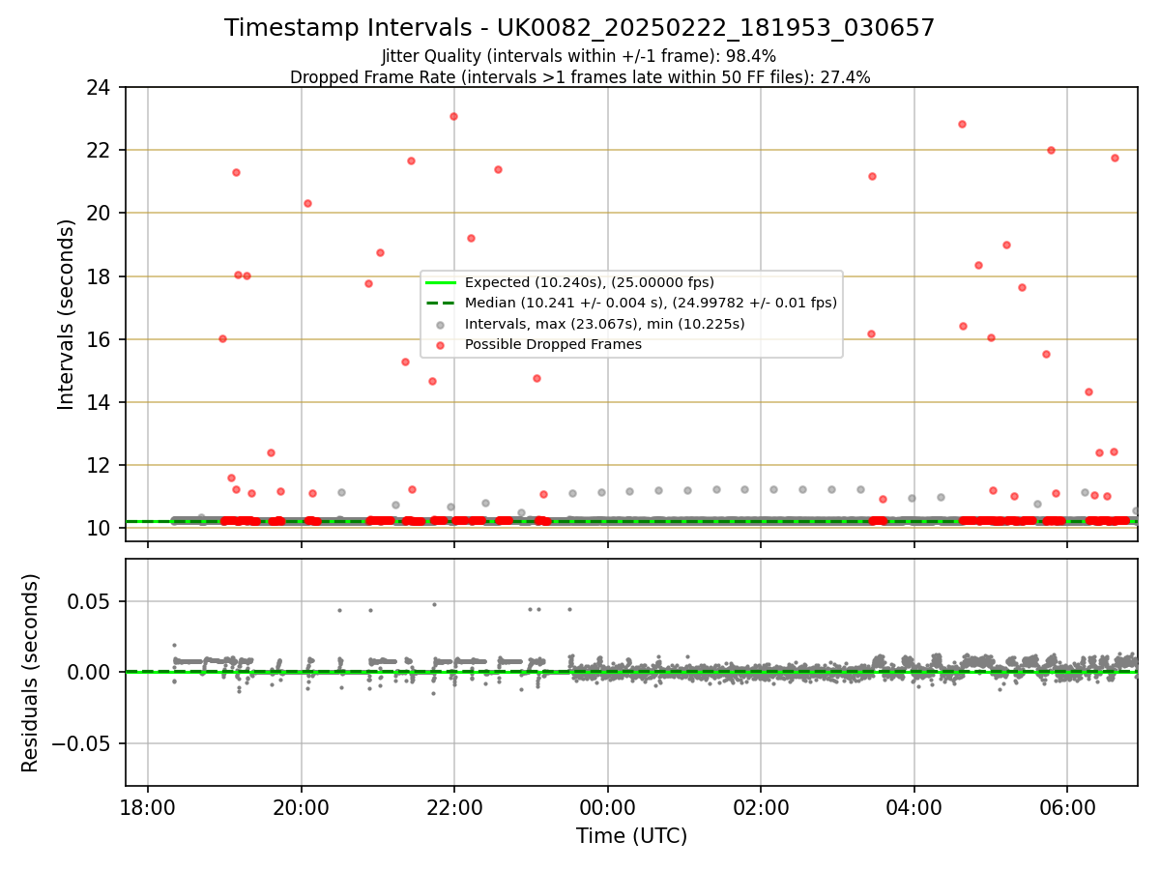Screen dimensions: 1160x870
Task: Click the legend entry 'Possible Dropped Frames'
Action: tap(553, 344)
